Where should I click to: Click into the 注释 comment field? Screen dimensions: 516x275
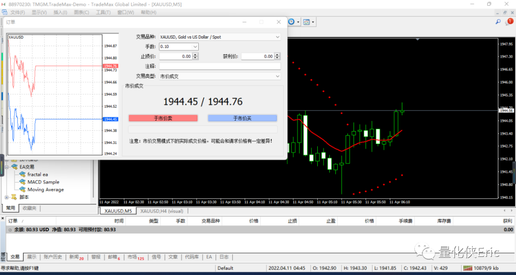[x=220, y=66]
